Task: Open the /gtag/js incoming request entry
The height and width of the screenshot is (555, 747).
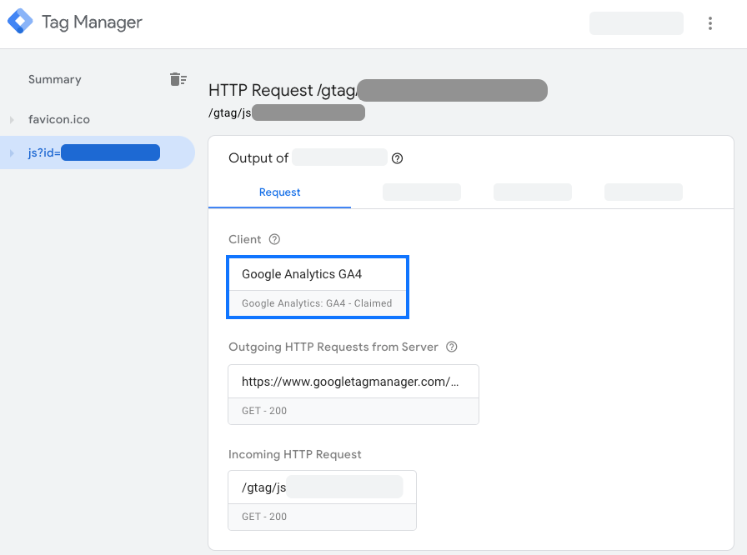Action: tap(322, 487)
